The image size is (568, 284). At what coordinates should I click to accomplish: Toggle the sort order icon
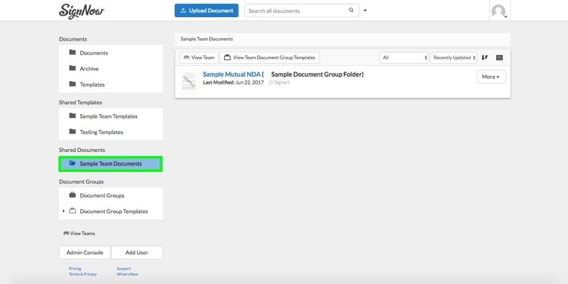tap(485, 58)
